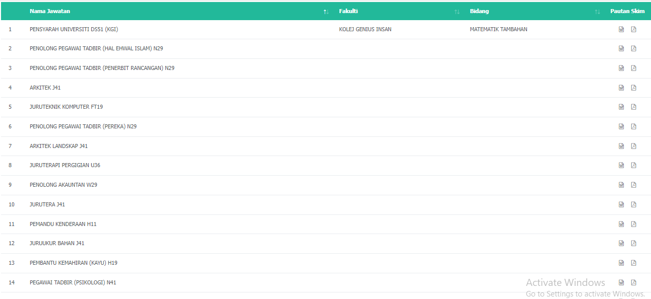Image resolution: width=651 pixels, height=299 pixels.
Task: Open Word scheme for ARKITEK J41
Action: (x=621, y=88)
